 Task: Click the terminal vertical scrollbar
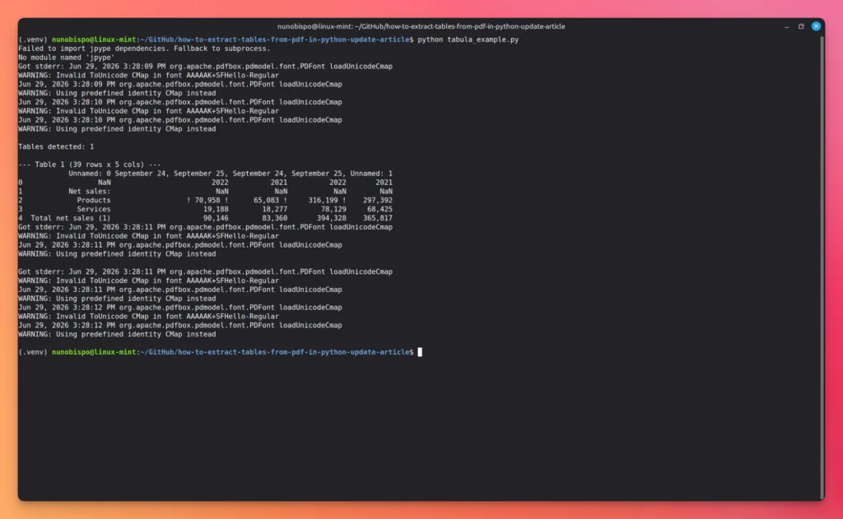tap(822, 266)
